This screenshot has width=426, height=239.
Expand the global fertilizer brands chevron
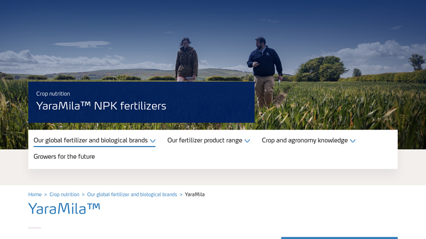pos(153,141)
